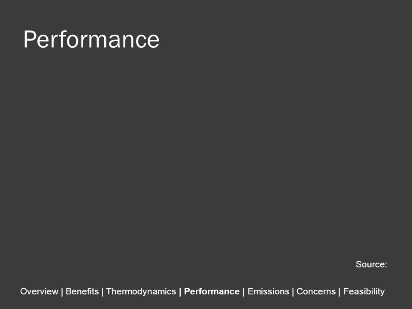Click the separator between Concerns and Feasibility
412x309 pixels.
(x=339, y=292)
